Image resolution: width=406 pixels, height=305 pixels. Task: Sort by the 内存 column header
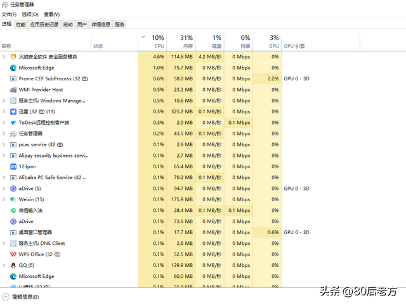click(x=181, y=42)
